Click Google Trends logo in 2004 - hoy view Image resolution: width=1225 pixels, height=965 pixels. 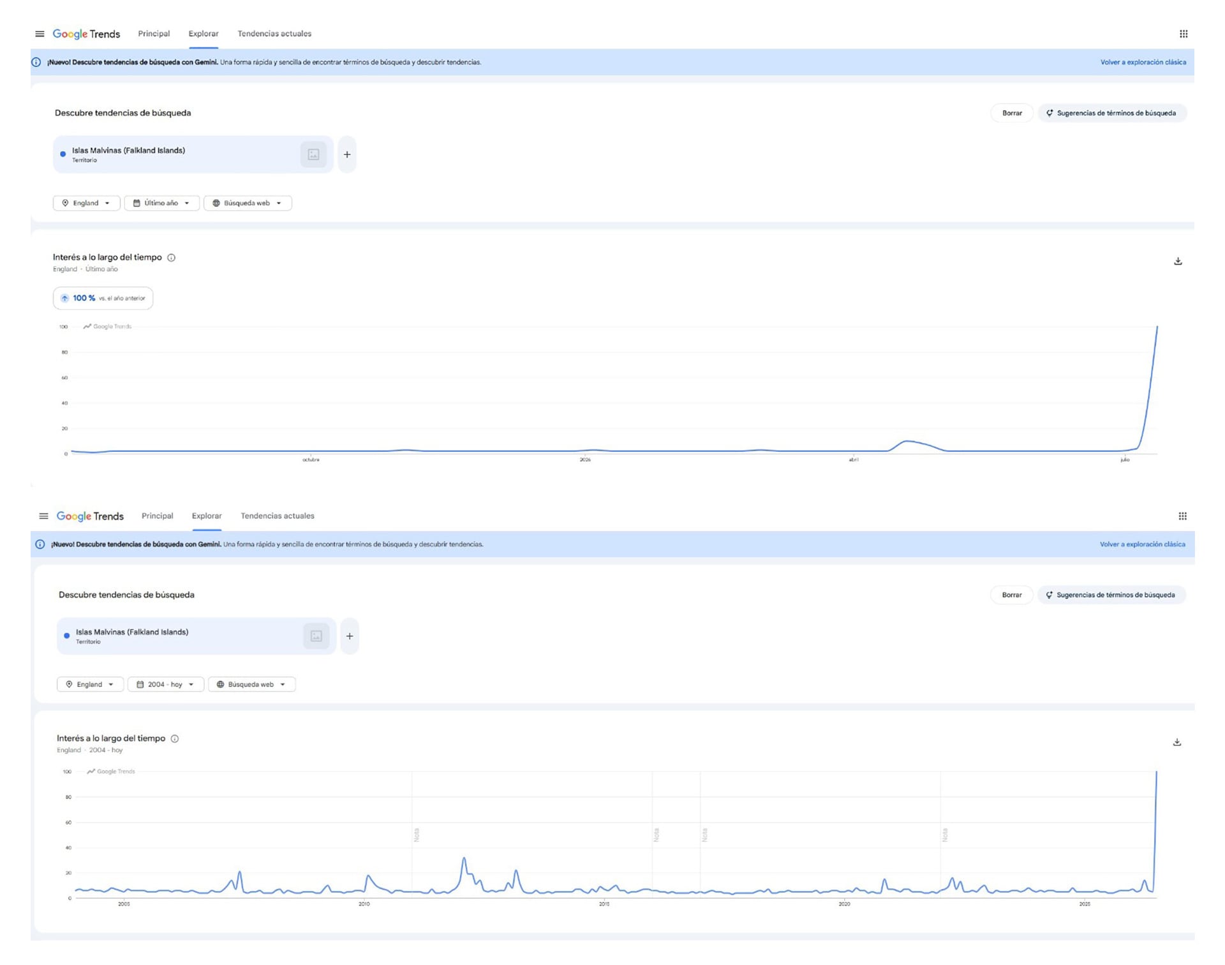[x=90, y=516]
